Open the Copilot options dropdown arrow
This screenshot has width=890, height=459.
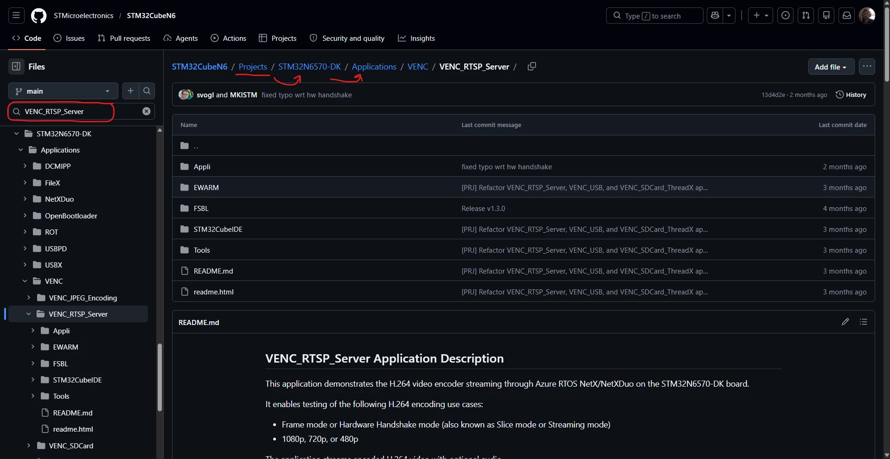(x=729, y=16)
